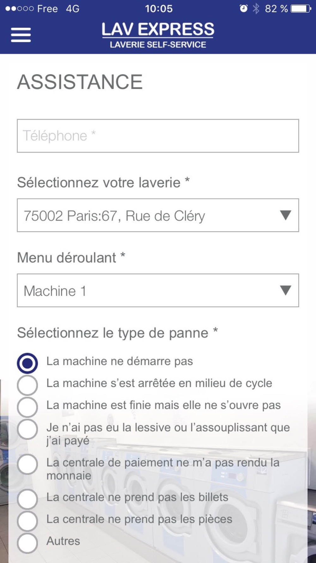Image resolution: width=316 pixels, height=563 pixels.
Task: Open the hamburger menu
Action: click(x=21, y=35)
